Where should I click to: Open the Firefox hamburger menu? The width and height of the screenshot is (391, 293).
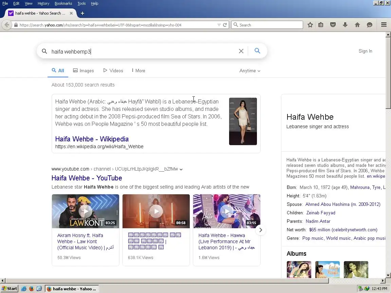384,25
